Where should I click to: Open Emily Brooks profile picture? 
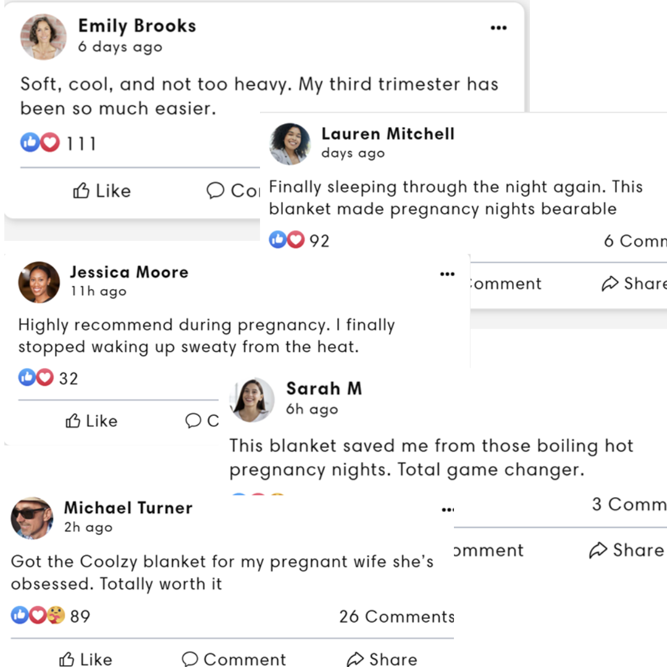[43, 36]
